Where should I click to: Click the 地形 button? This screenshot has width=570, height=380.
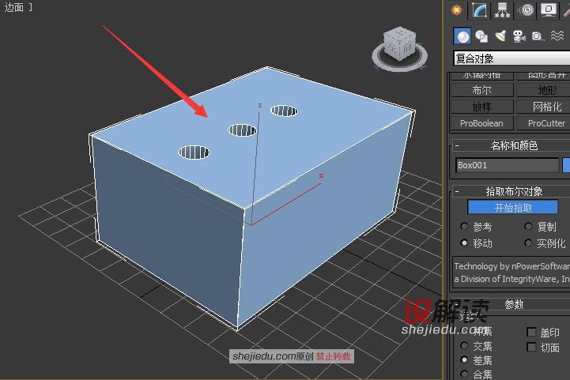(x=543, y=90)
